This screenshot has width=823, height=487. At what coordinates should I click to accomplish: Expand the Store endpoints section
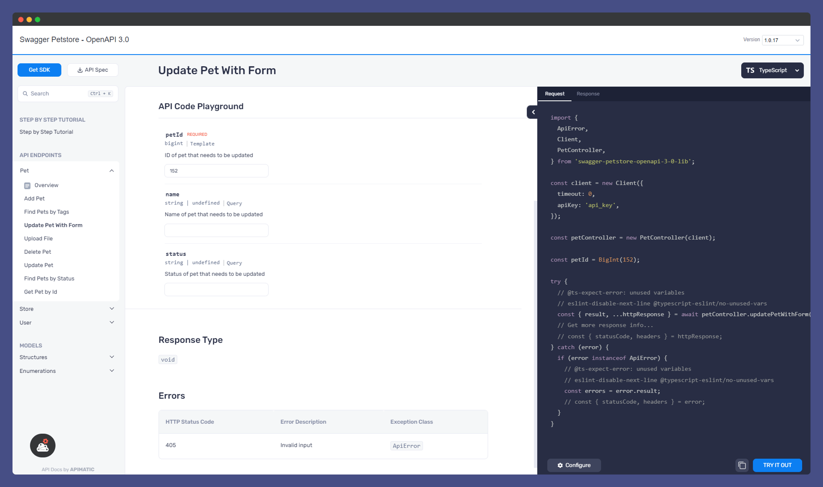(111, 309)
